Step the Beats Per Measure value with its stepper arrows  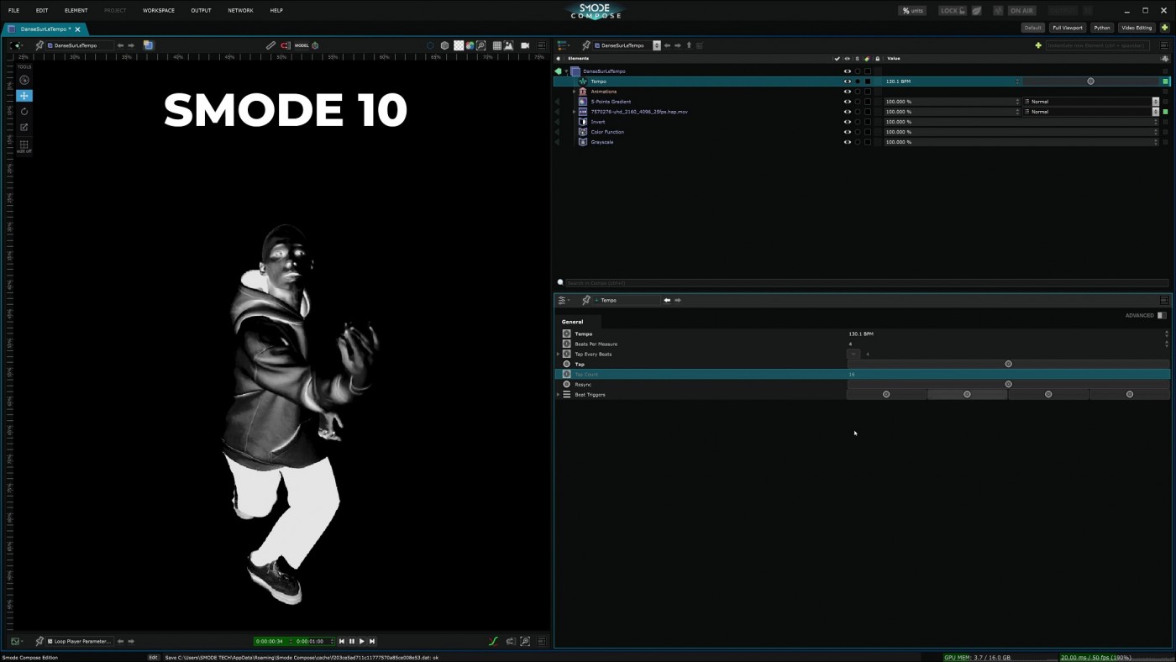point(1166,344)
